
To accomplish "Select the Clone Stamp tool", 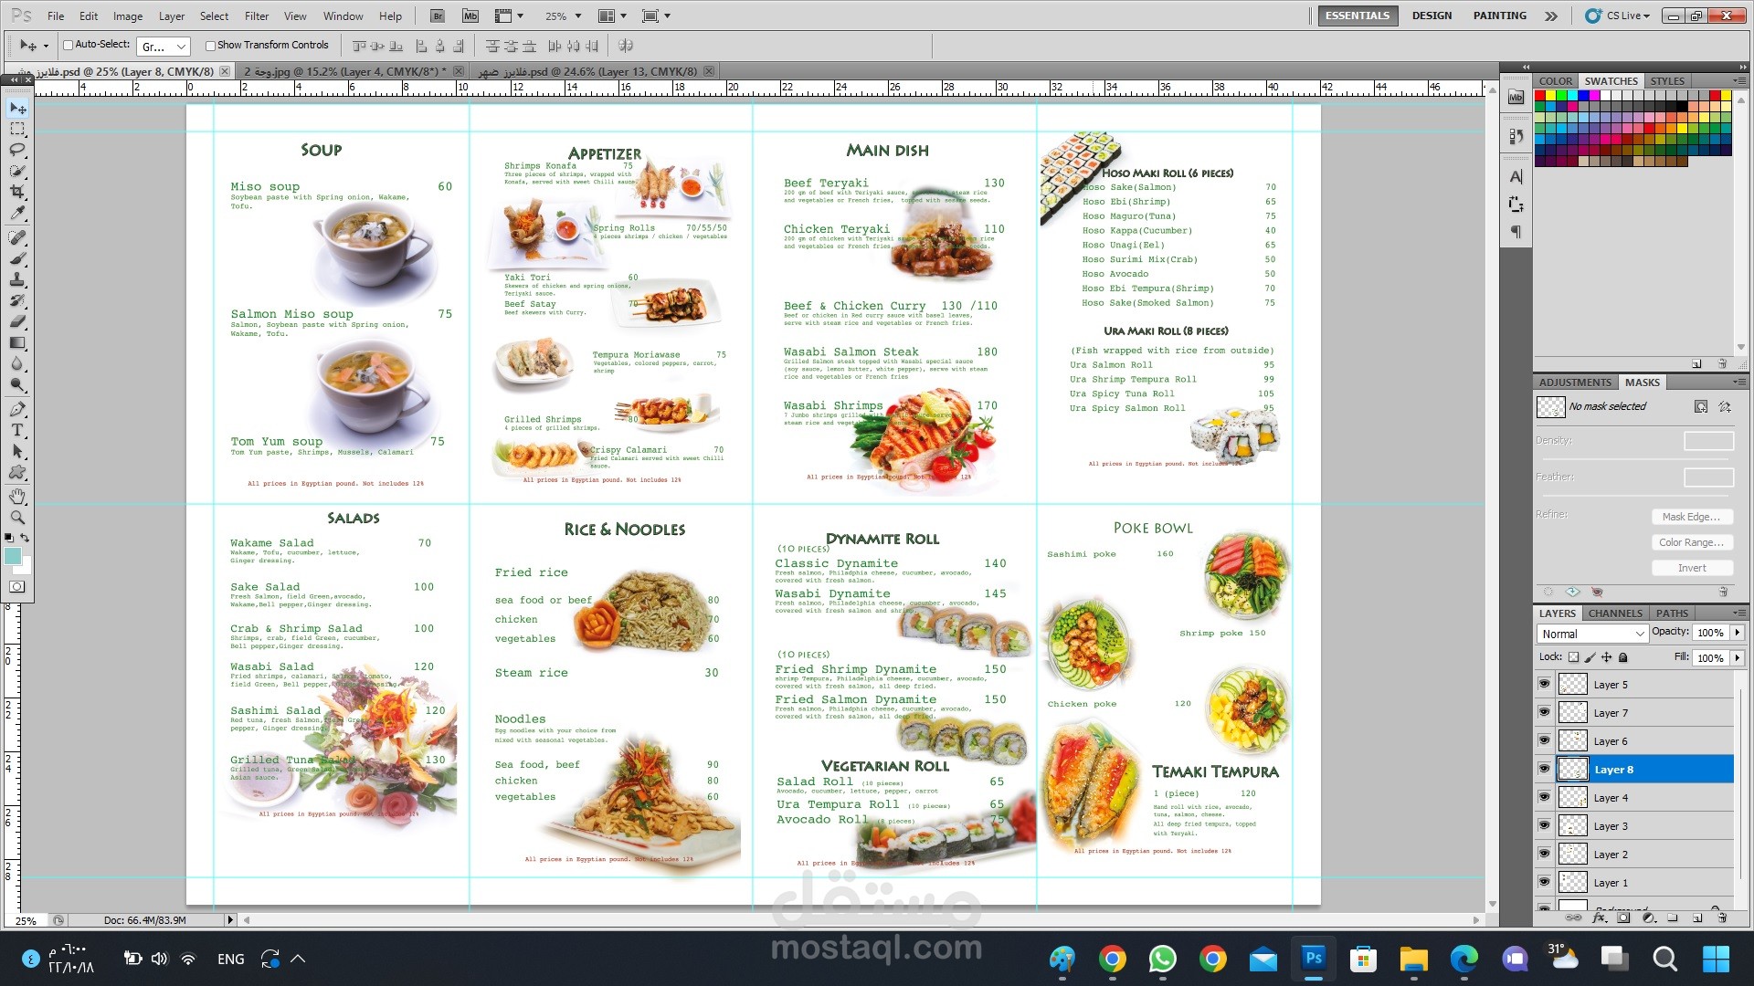I will 17,279.
